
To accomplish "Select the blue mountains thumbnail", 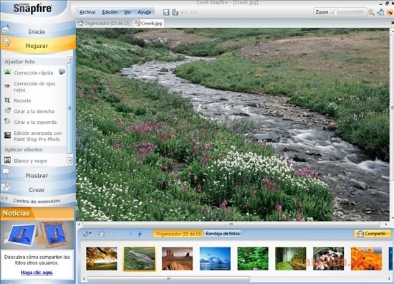I will 215,259.
